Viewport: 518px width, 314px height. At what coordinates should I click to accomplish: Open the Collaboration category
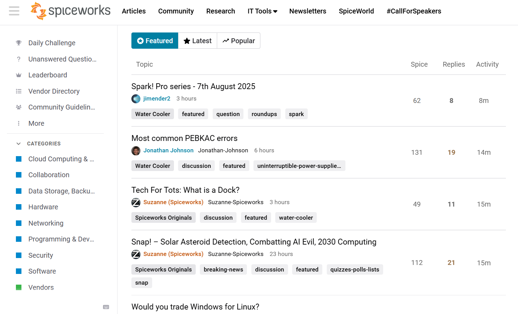click(x=49, y=175)
